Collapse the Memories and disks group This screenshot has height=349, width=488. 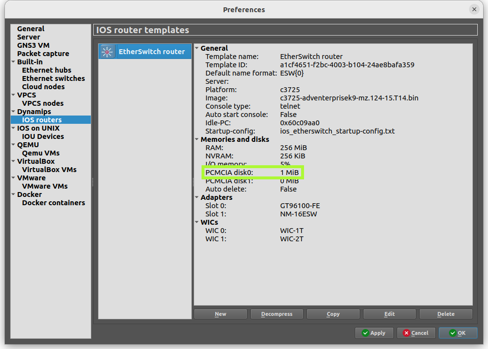tap(197, 139)
